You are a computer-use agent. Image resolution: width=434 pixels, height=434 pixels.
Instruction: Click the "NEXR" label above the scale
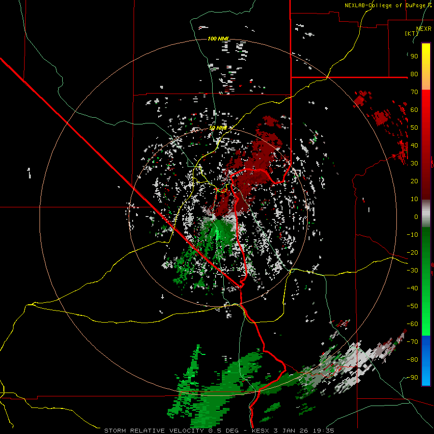(424, 29)
